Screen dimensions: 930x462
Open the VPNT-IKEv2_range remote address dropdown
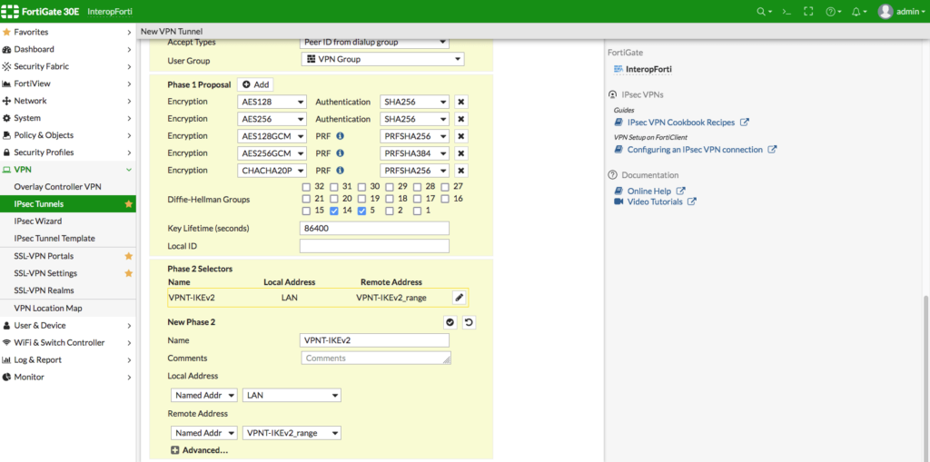coord(292,433)
